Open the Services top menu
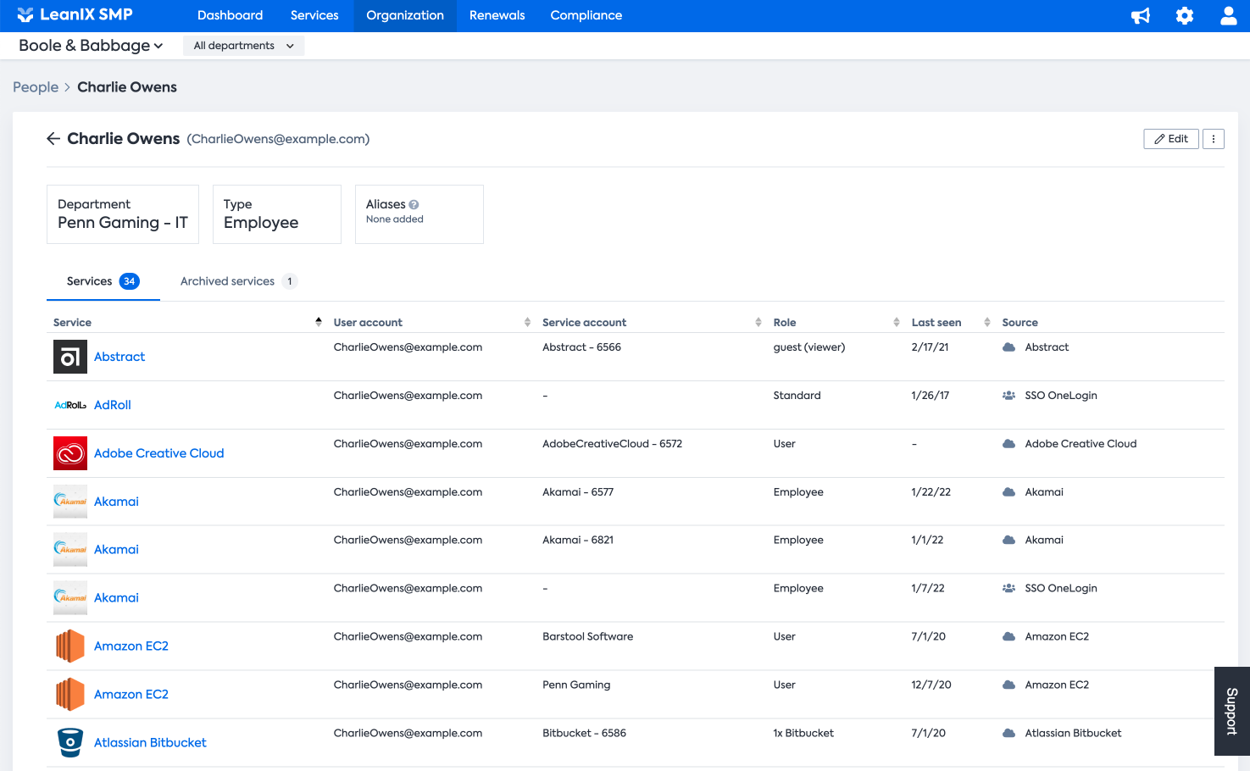Viewport: 1250px width, 771px height. pyautogui.click(x=314, y=15)
